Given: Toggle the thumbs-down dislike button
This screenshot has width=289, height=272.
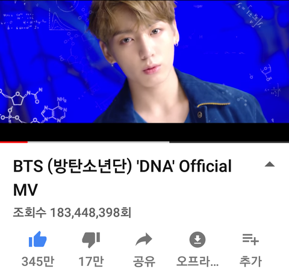Looking at the screenshot, I should point(91,240).
